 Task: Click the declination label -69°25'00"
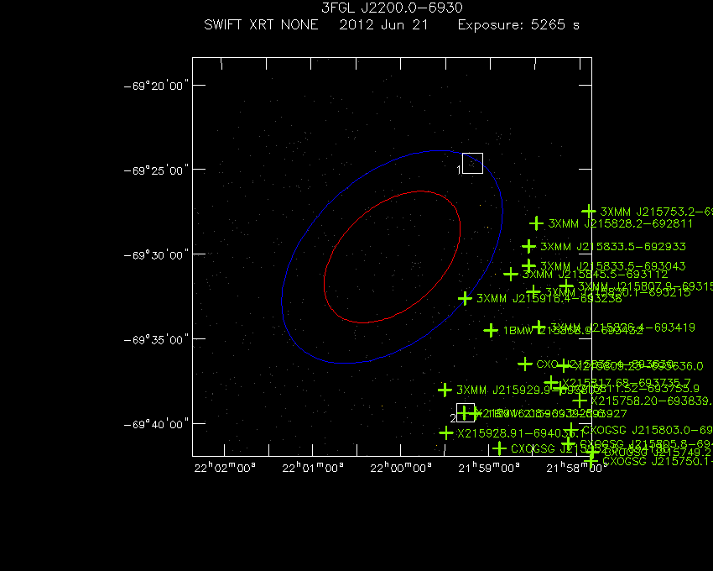pyautogui.click(x=156, y=170)
